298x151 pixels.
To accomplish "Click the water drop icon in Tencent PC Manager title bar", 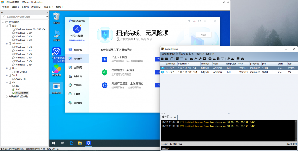I will 189,21.
